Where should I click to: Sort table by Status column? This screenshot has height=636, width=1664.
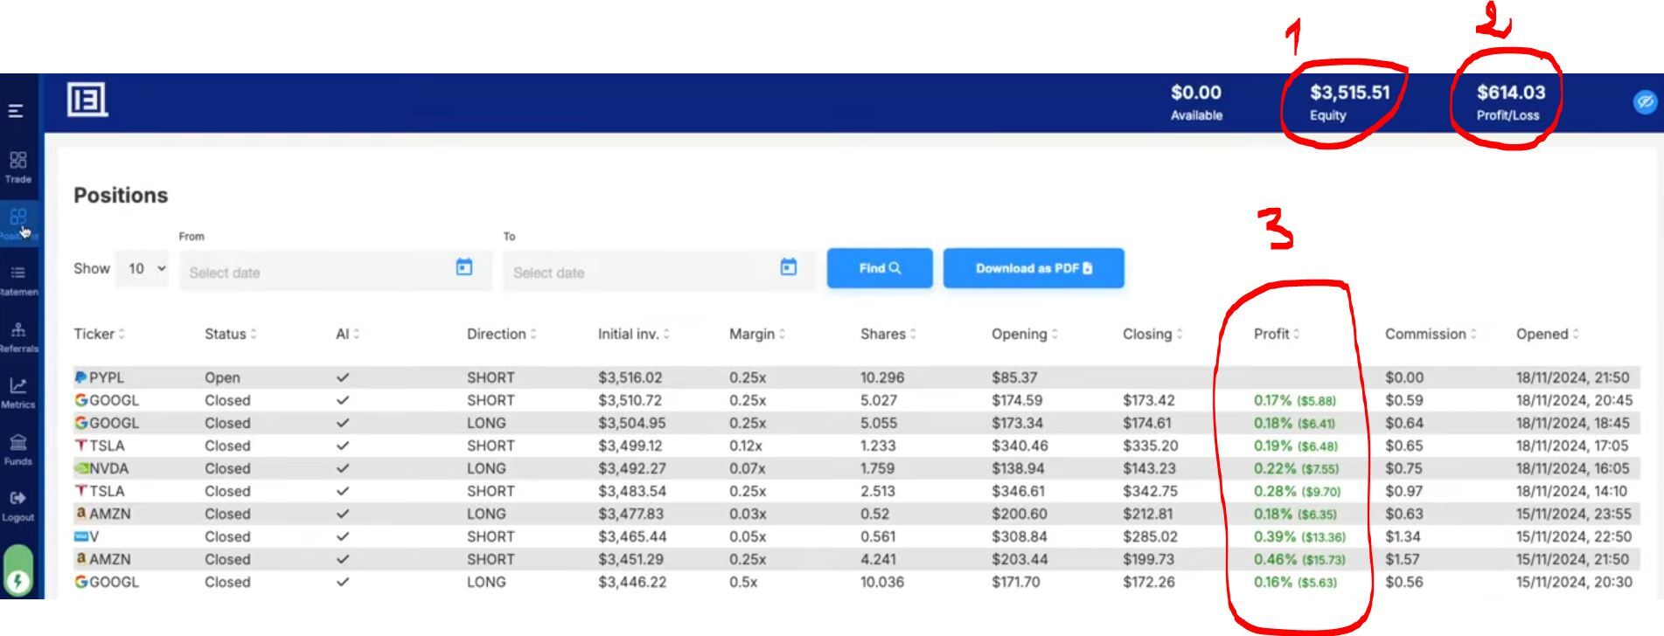pos(231,334)
